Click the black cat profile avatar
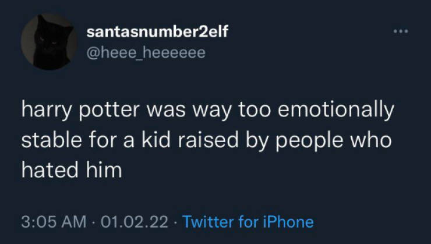This screenshot has width=431, height=244. point(49,42)
